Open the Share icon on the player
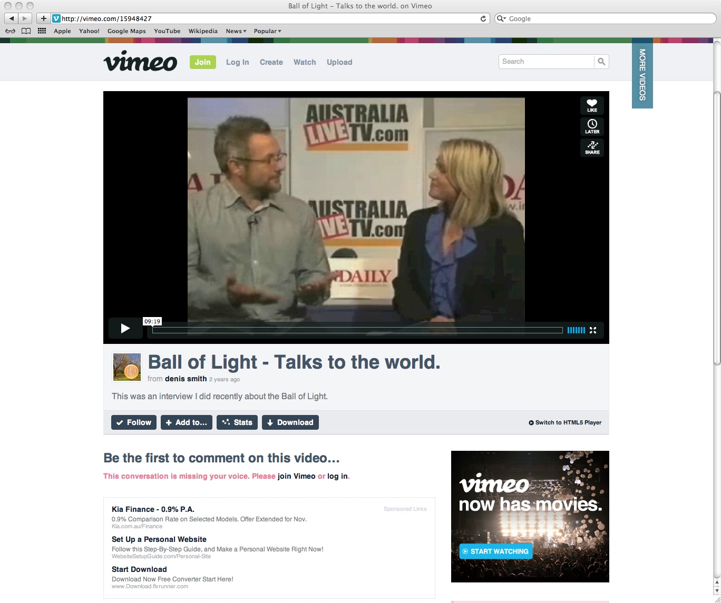 point(592,147)
